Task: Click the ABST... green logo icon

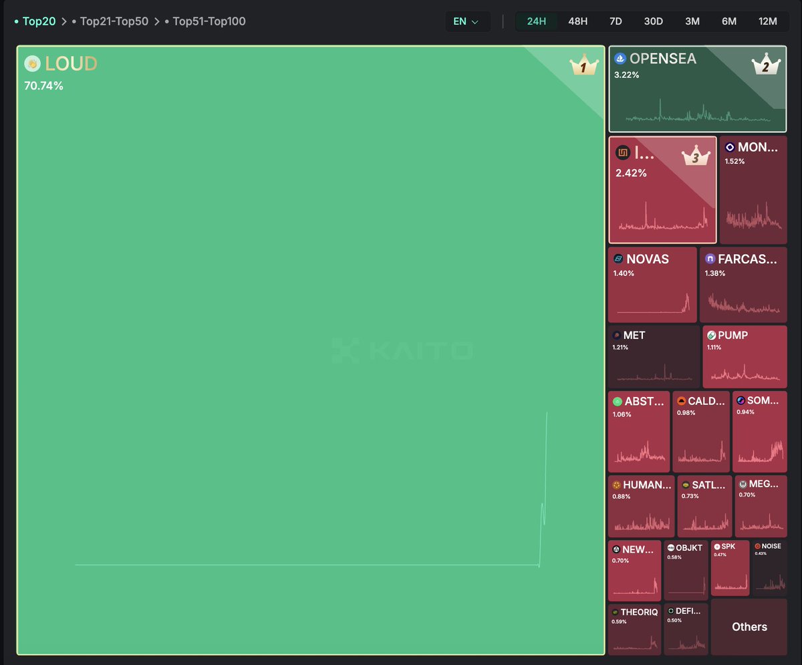Action: point(618,402)
